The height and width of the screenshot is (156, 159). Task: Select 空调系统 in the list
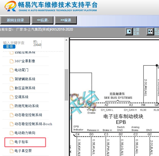click(x=21, y=97)
